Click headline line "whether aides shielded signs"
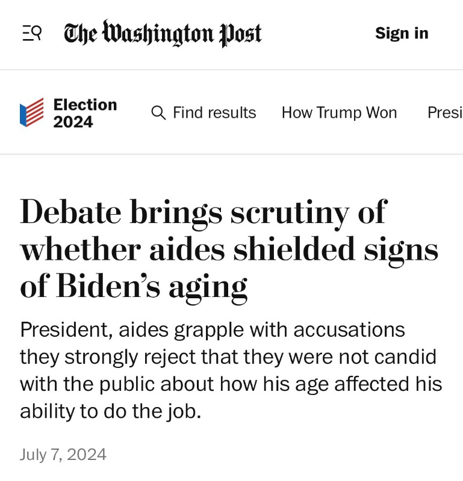The image size is (463, 481). point(229,250)
